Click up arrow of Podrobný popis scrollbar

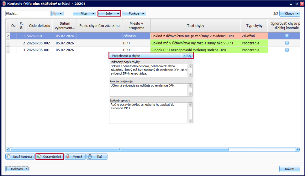pos(190,66)
